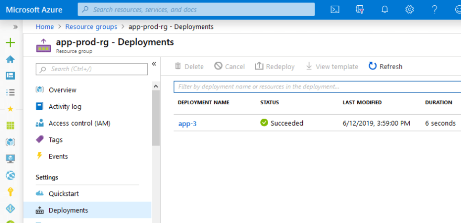The image size is (461, 223).
Task: Click the resource menu scrollbar thumb
Action: pyautogui.click(x=156, y=118)
